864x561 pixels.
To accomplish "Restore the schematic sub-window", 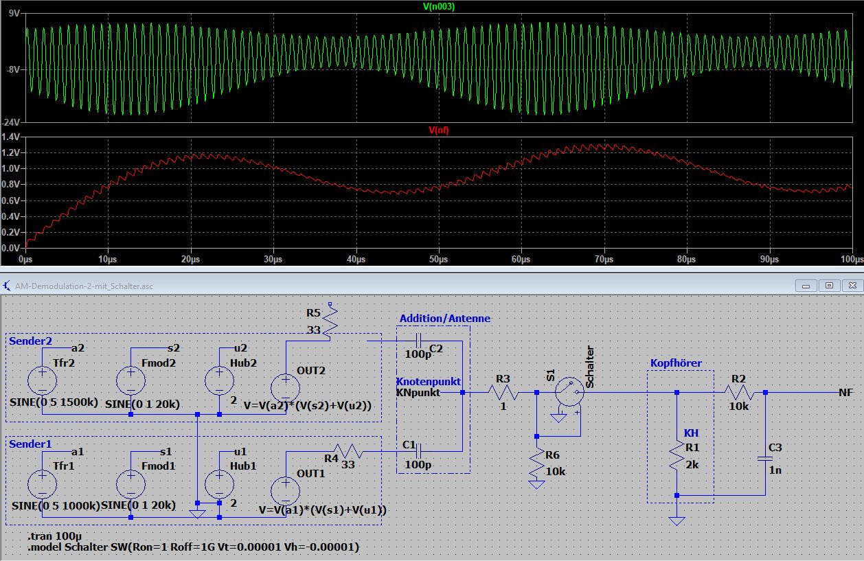I will [x=830, y=285].
